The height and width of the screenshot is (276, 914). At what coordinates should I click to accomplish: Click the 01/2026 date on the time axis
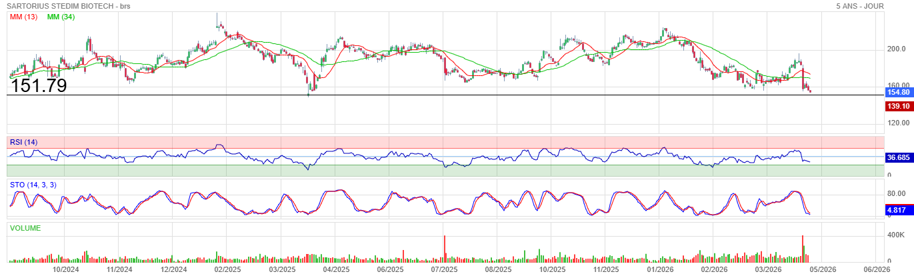(x=660, y=269)
